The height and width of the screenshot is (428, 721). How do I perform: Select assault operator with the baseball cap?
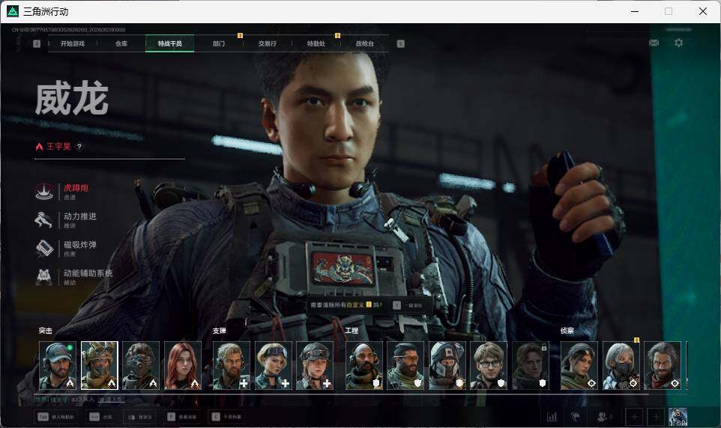point(58,366)
